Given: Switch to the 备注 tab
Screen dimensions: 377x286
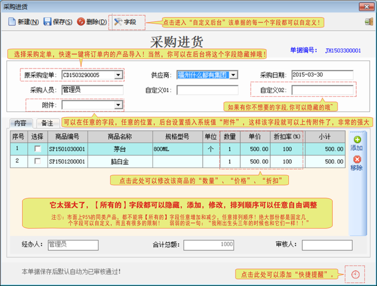Looking at the screenshot, I should [47, 123].
